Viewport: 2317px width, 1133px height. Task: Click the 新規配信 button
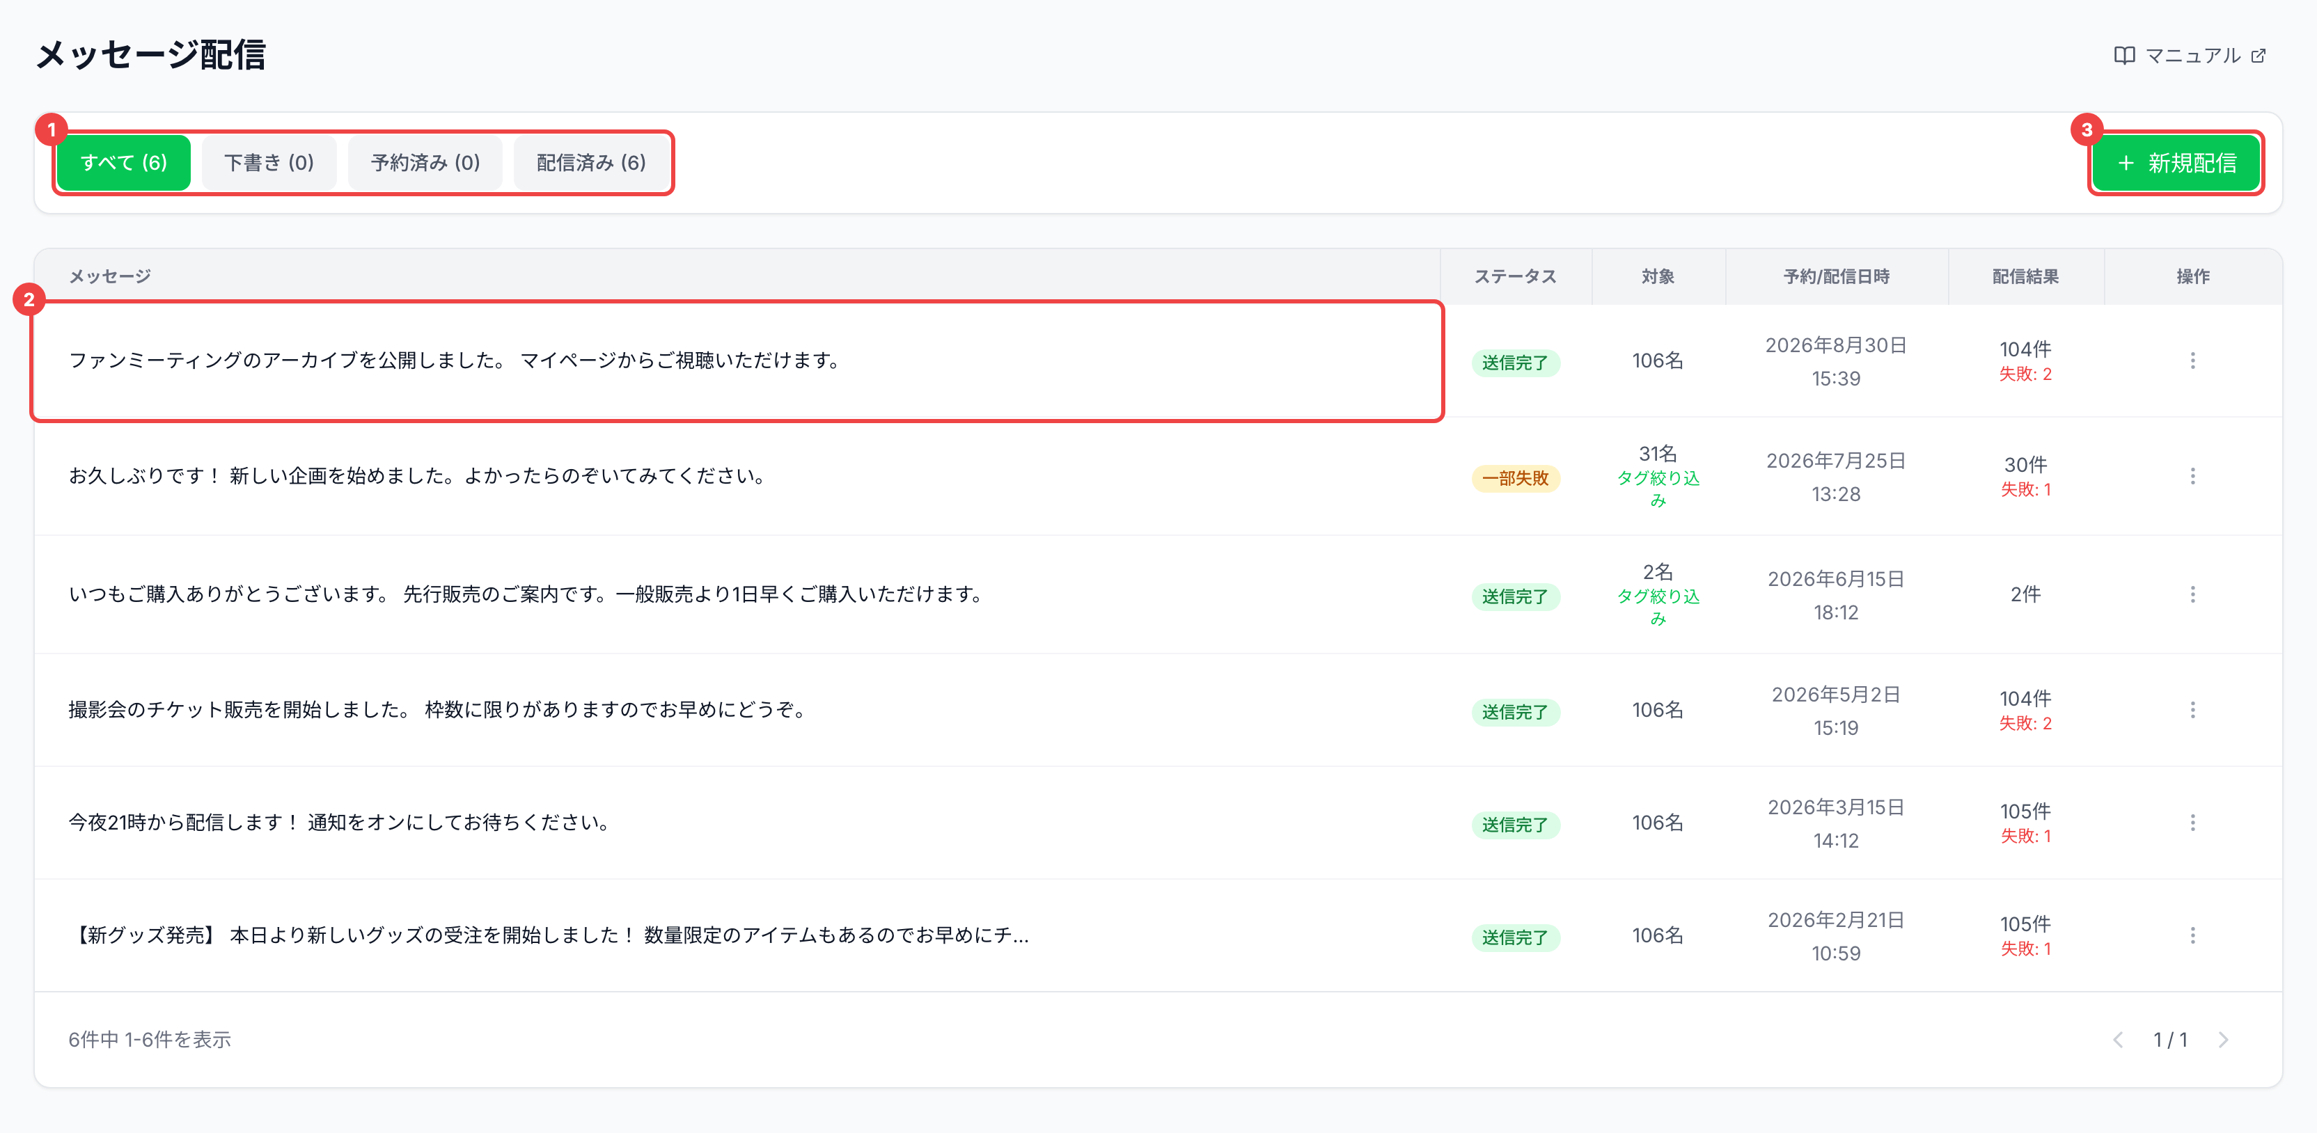2176,163
